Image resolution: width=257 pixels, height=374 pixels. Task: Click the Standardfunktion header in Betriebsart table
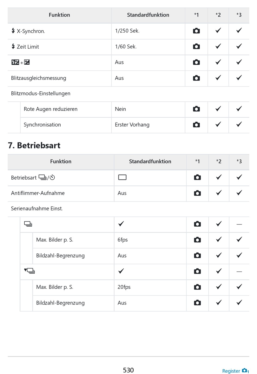150,161
